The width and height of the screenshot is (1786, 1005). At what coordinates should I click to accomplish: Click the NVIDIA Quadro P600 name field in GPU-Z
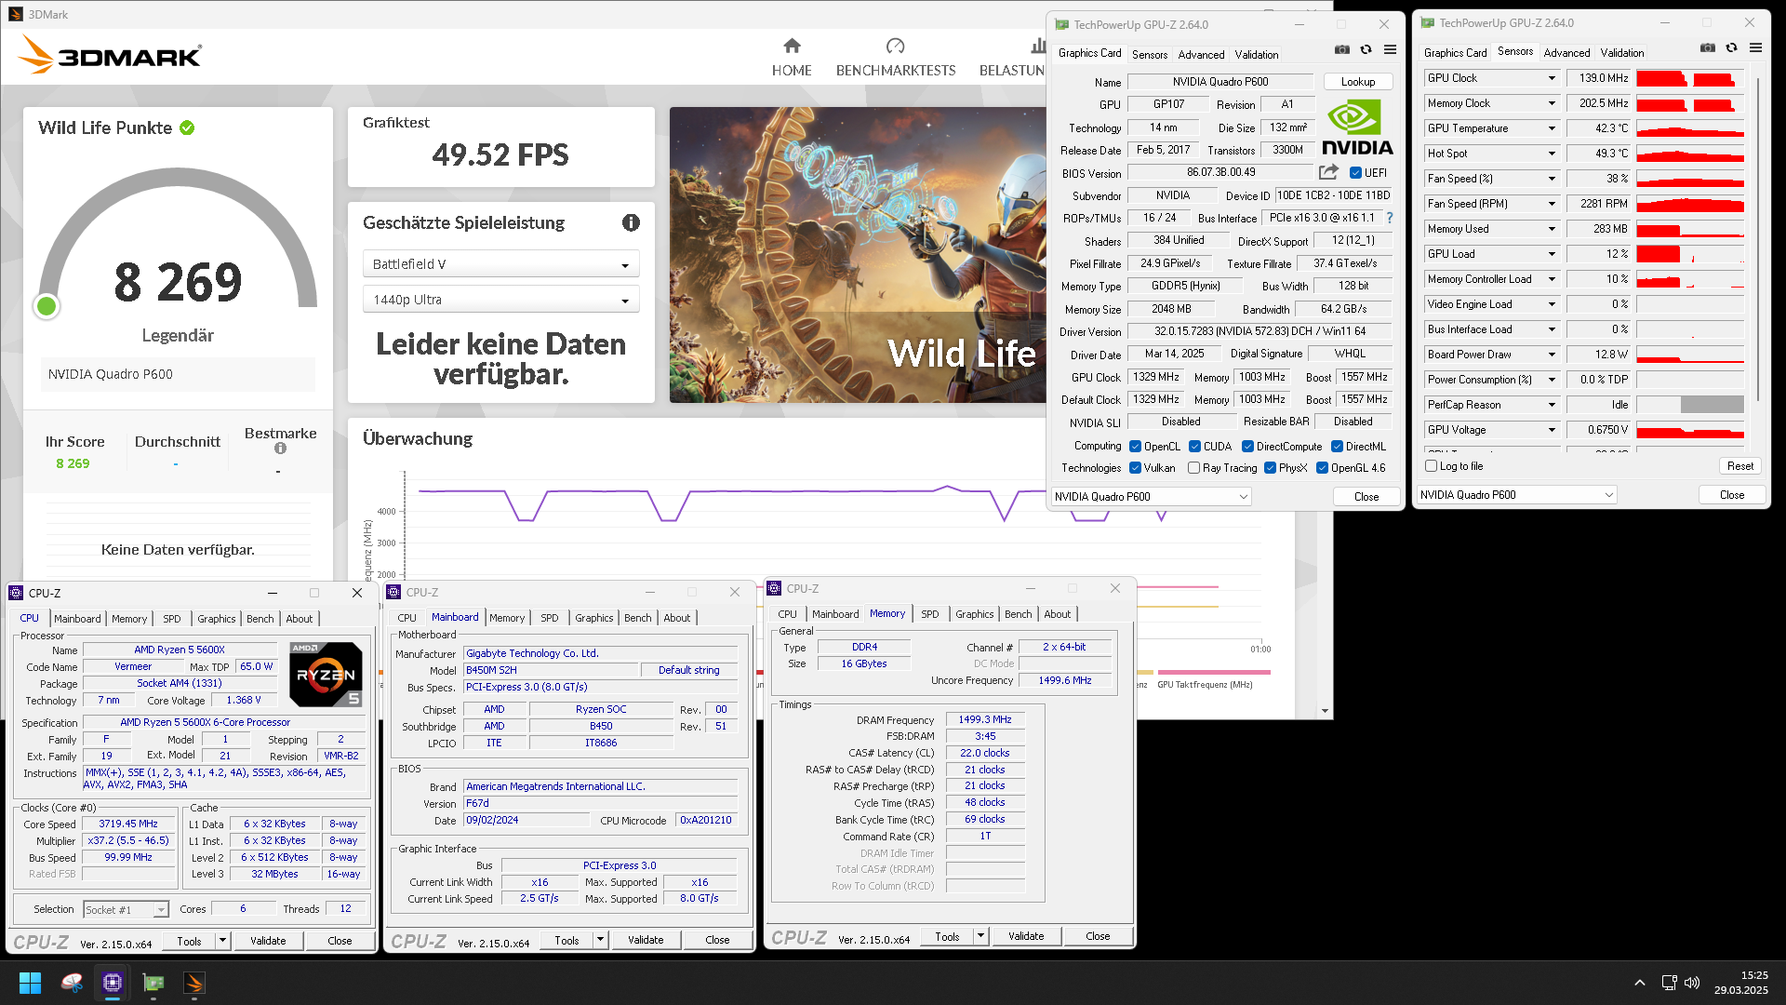pyautogui.click(x=1220, y=82)
